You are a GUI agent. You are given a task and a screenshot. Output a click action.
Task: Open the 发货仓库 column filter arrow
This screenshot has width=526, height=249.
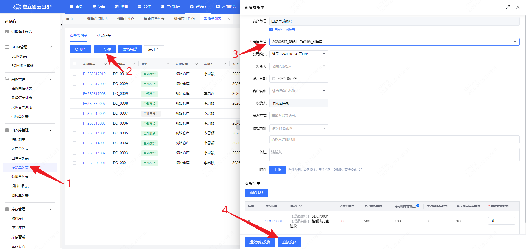[x=196, y=64]
